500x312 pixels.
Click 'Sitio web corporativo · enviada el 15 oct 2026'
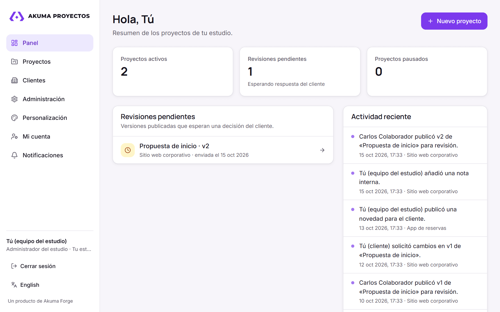coord(194,155)
